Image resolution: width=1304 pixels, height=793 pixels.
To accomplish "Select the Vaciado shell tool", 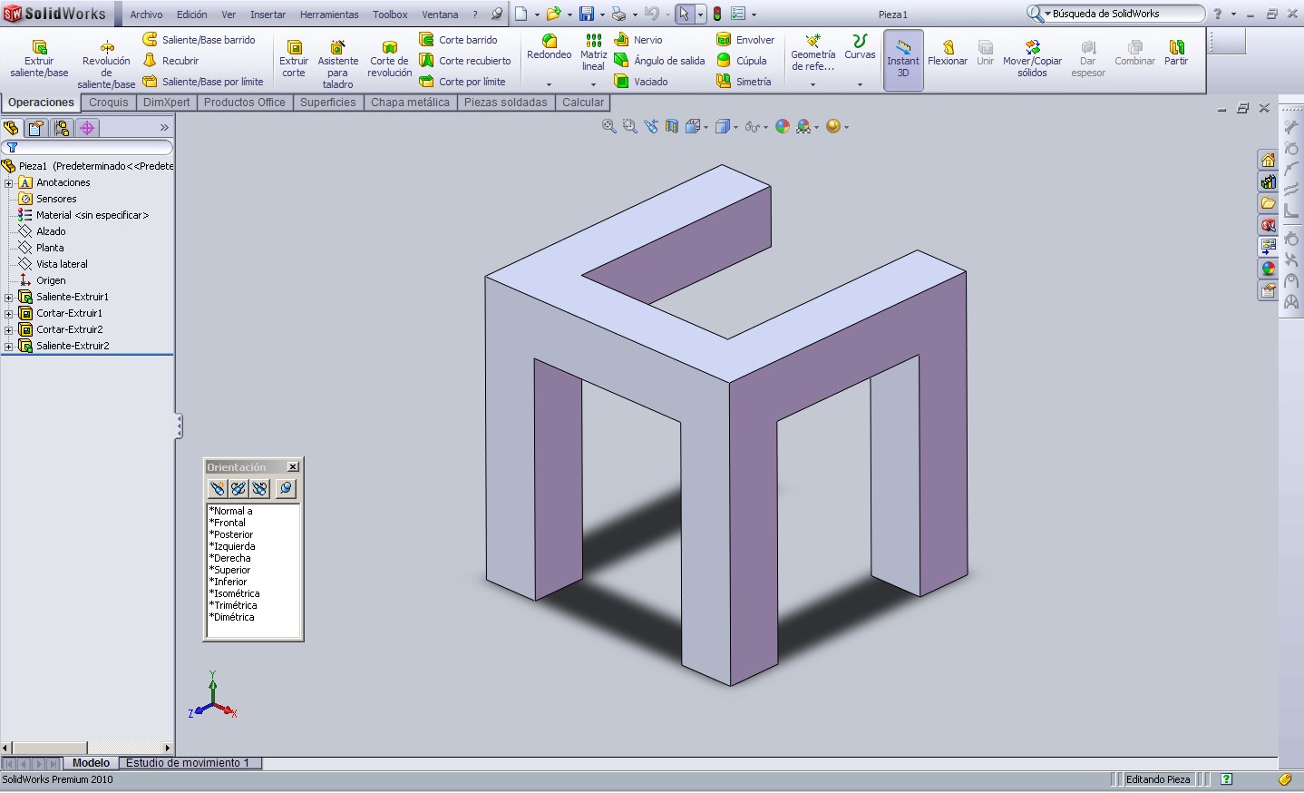I will (x=641, y=82).
